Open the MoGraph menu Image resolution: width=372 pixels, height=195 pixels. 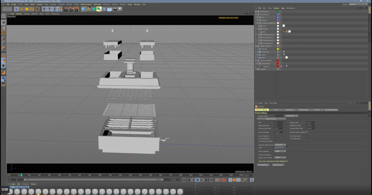pos(97,4)
